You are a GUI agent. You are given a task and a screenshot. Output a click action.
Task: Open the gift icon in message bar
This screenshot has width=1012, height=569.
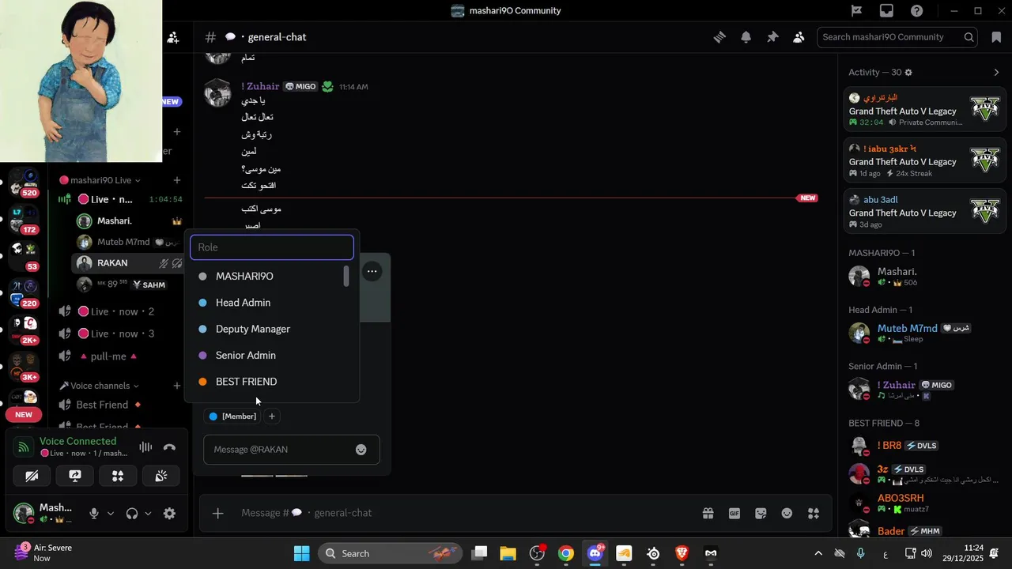pos(708,513)
